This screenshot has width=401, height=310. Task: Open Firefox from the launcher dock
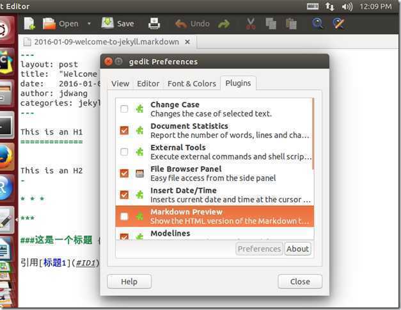(6, 156)
